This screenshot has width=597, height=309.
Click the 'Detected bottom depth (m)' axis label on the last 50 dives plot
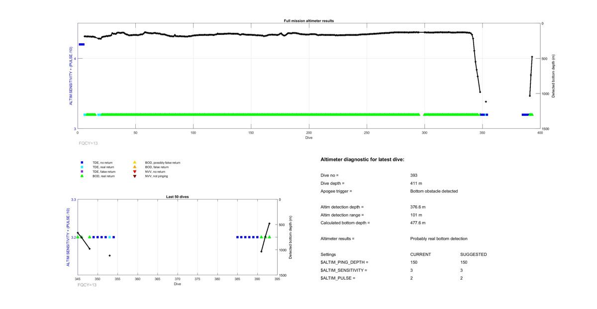pos(291,237)
